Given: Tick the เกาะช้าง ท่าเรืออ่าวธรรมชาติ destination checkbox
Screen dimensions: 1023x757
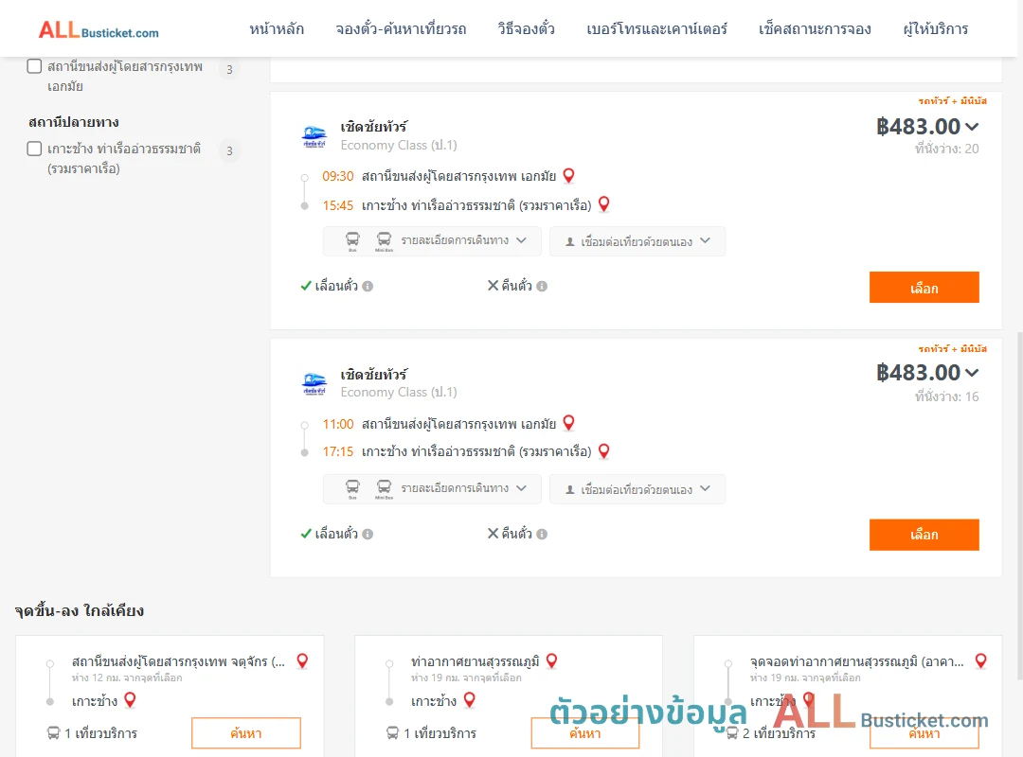Looking at the screenshot, I should [x=35, y=149].
